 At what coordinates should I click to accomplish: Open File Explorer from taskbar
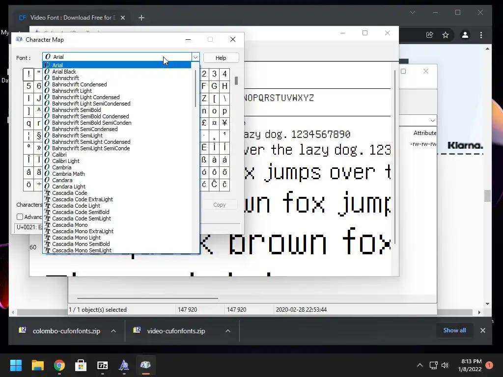tap(37, 365)
